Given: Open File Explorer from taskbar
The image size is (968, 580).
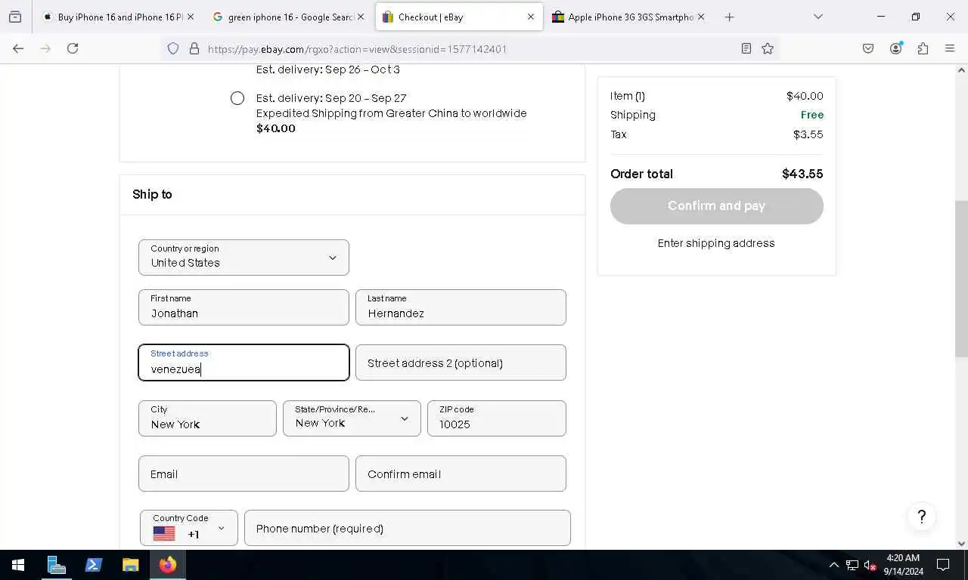Looking at the screenshot, I should [130, 565].
